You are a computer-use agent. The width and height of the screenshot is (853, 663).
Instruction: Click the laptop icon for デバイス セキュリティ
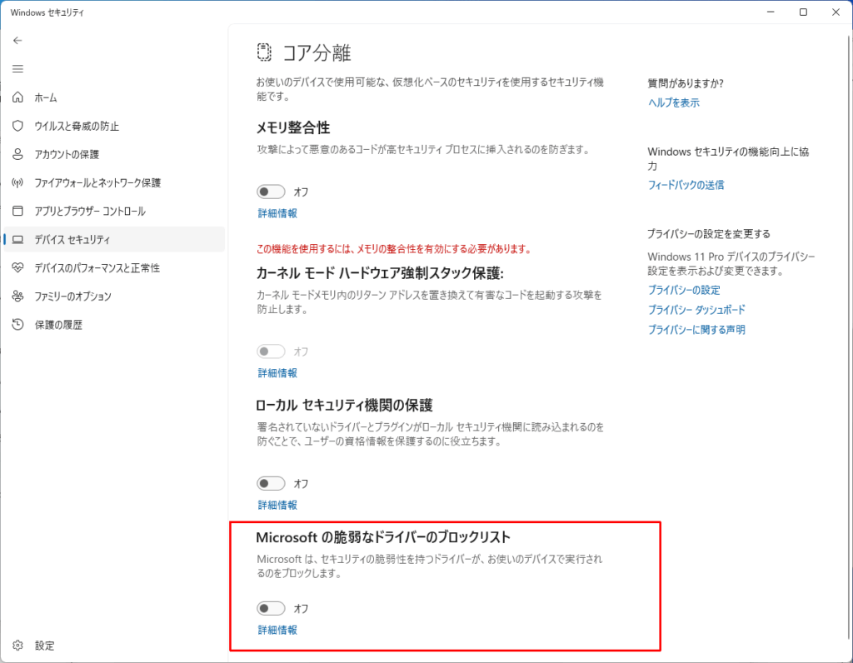pos(17,239)
